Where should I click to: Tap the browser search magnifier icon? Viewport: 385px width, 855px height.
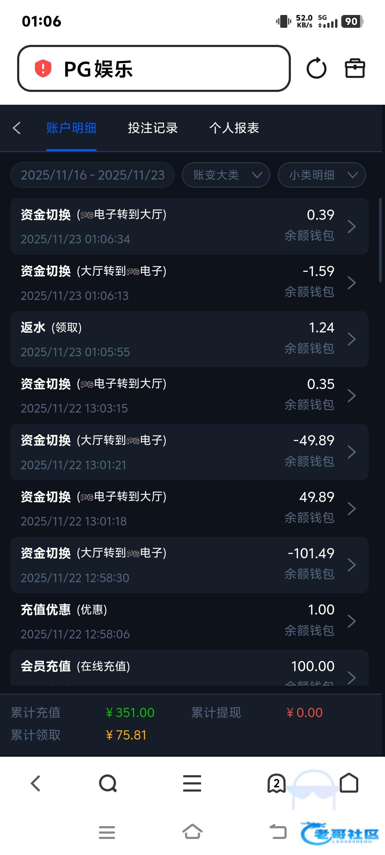(x=108, y=783)
